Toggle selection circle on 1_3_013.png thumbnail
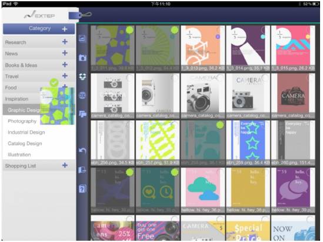Screen dimensions: 323x242 [x=219, y=30]
